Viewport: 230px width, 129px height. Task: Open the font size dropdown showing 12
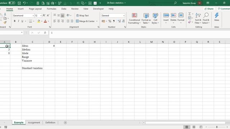pyautogui.click(x=41, y=15)
